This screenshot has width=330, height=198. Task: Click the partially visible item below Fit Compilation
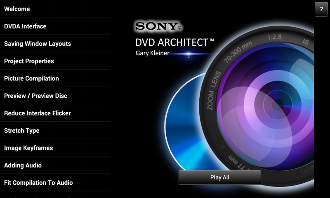(x=55, y=195)
